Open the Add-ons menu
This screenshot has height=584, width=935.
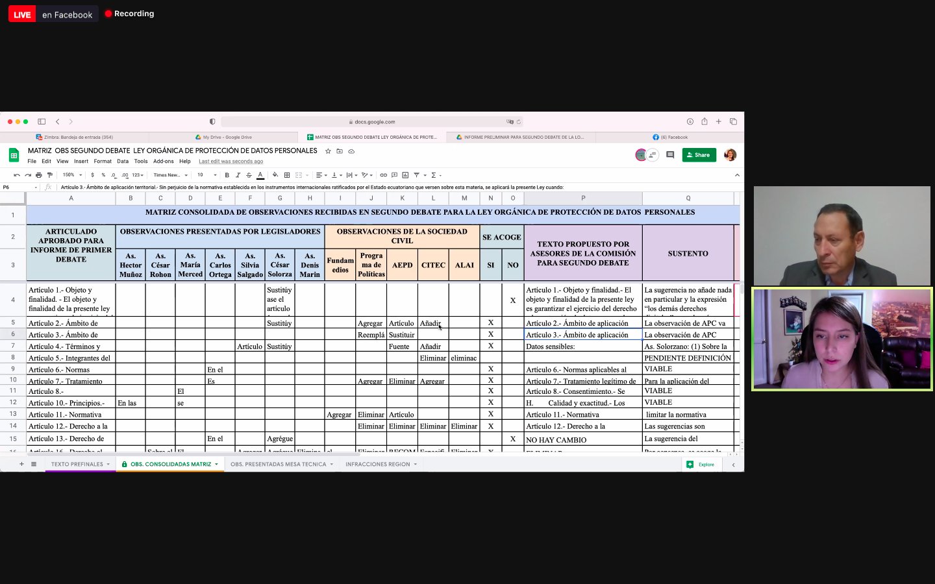(x=164, y=161)
